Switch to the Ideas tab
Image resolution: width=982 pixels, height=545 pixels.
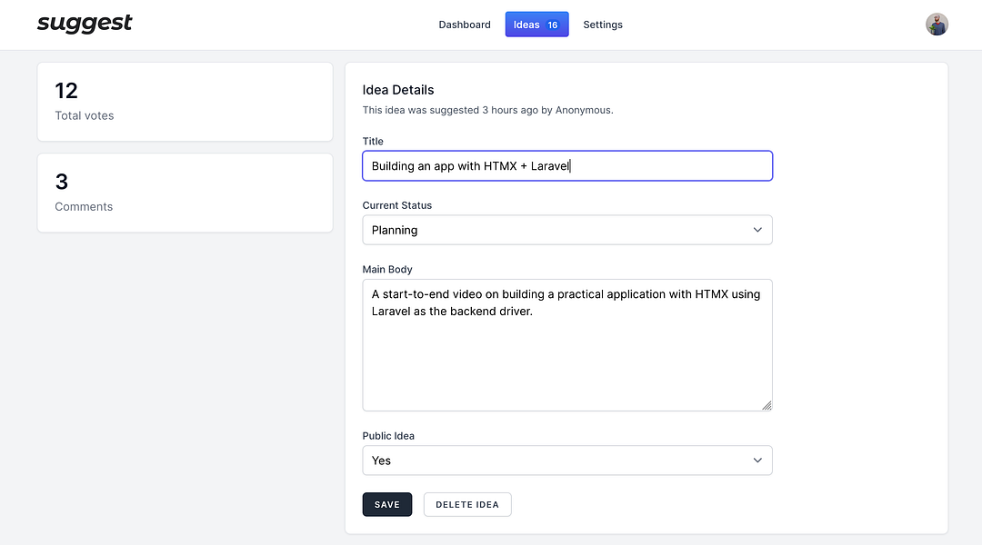pos(526,25)
